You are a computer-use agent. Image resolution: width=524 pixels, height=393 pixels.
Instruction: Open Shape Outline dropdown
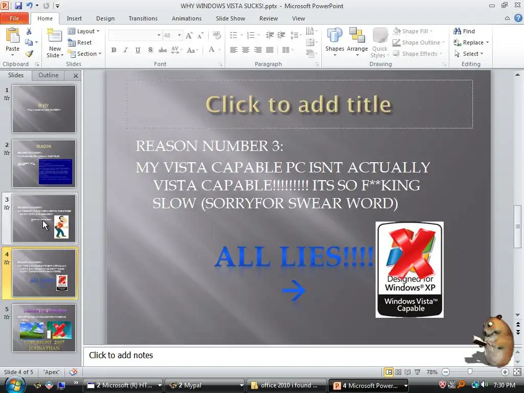(x=419, y=42)
